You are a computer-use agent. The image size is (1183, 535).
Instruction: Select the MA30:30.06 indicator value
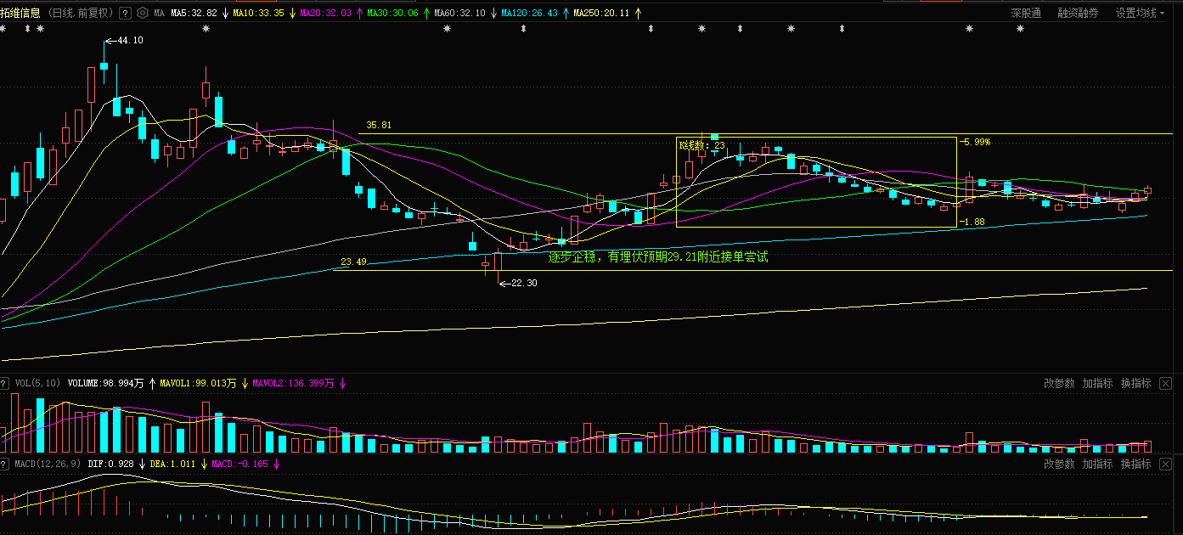click(392, 14)
